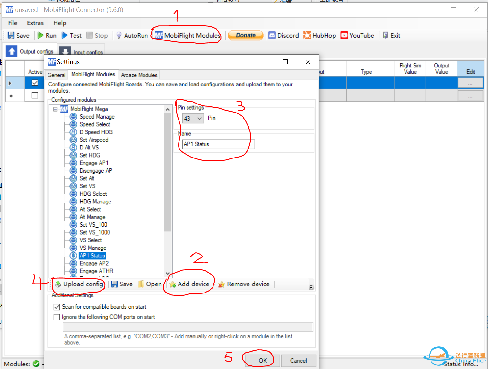Select HDG Manage device icon

click(74, 202)
